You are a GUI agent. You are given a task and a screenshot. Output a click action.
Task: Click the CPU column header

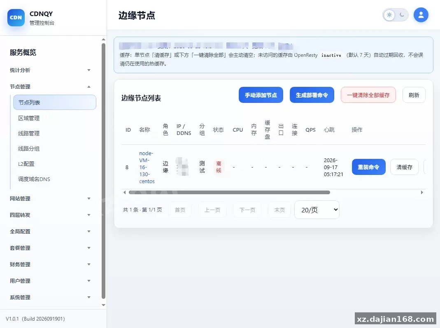[x=237, y=130]
